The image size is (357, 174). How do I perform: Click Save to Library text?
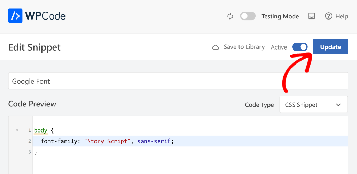[244, 47]
